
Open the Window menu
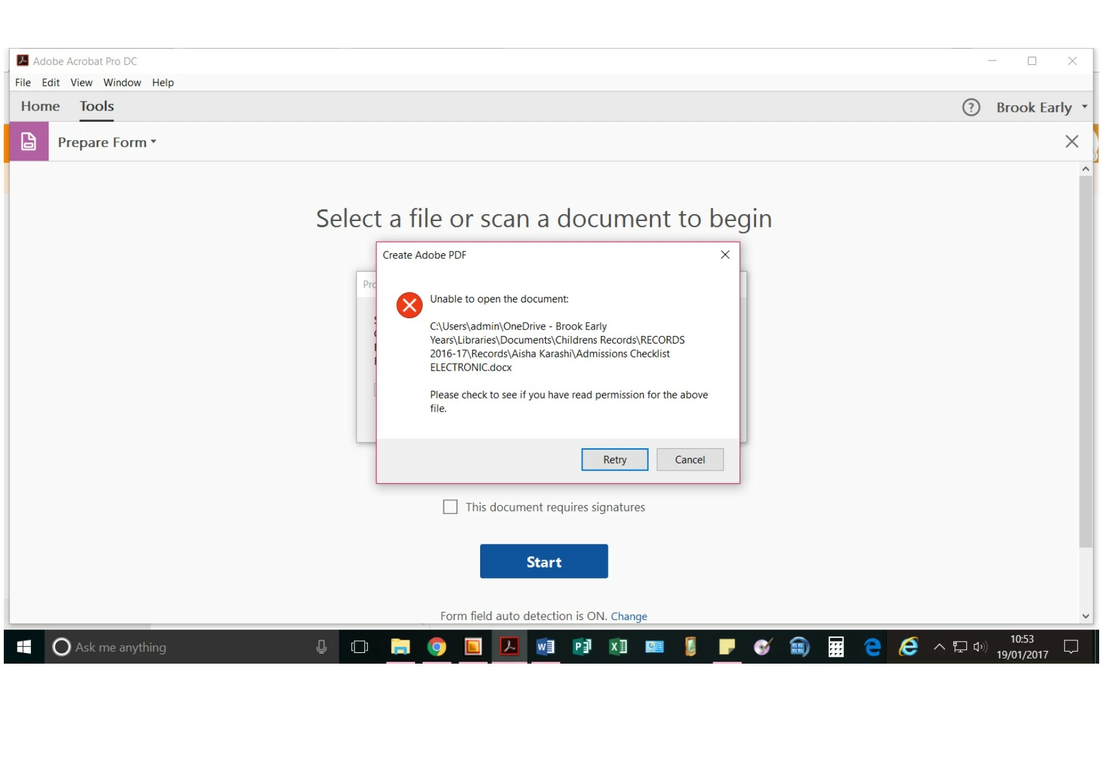(x=122, y=83)
